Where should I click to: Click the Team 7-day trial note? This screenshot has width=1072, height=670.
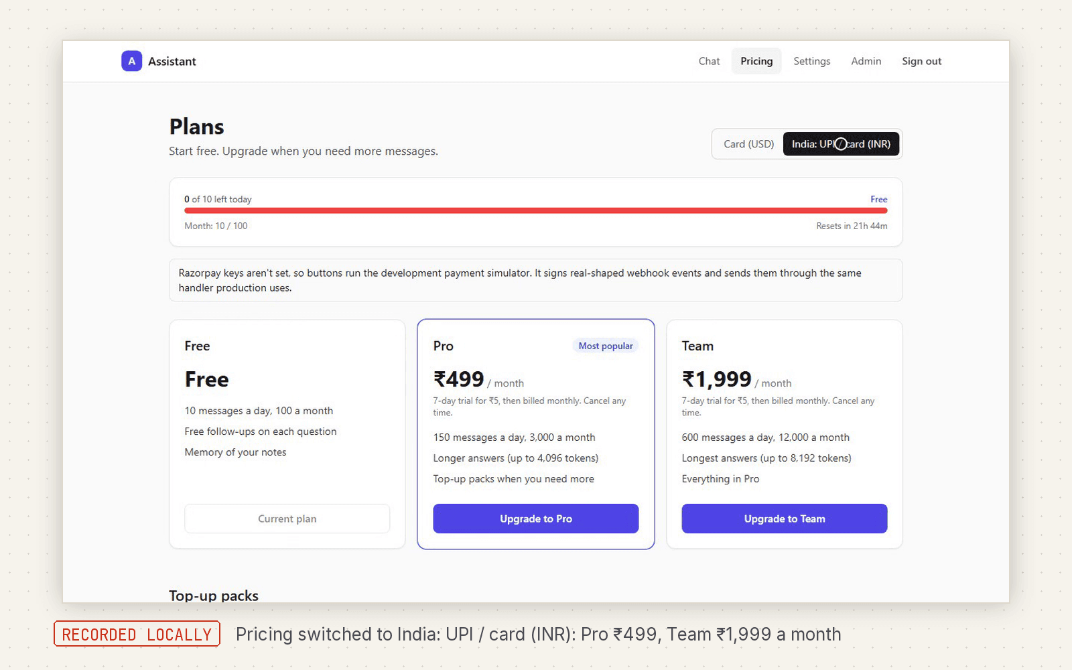tap(778, 407)
